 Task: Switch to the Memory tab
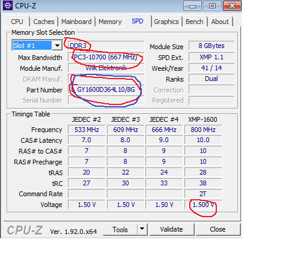pos(110,22)
